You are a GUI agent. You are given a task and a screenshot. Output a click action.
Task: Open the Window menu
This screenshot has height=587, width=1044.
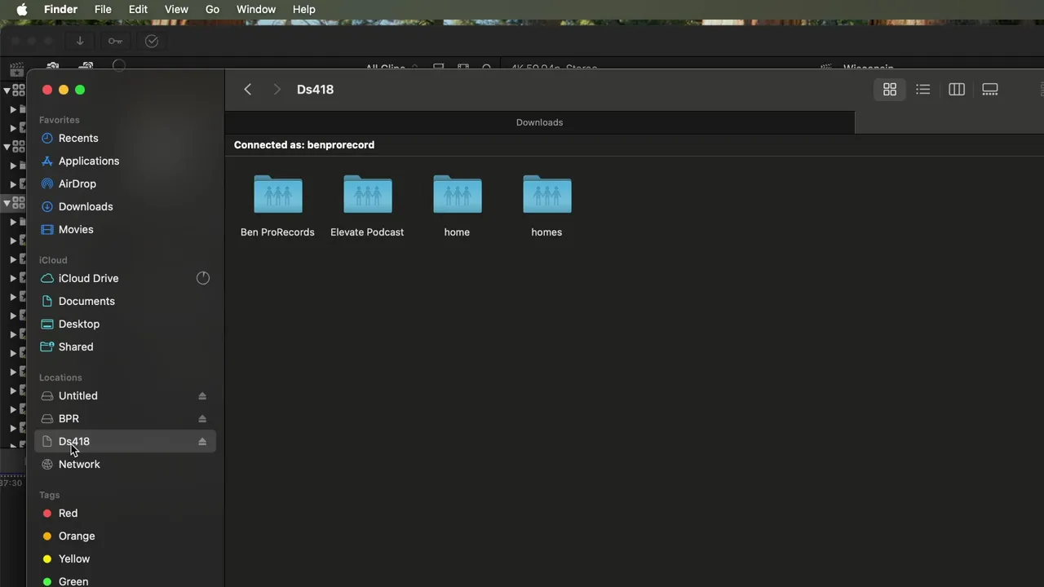[256, 9]
